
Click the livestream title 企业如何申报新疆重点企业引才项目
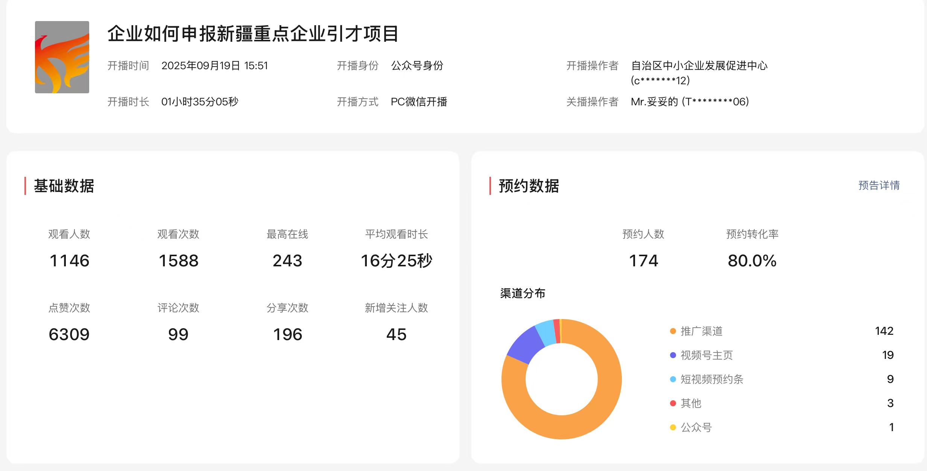click(253, 34)
